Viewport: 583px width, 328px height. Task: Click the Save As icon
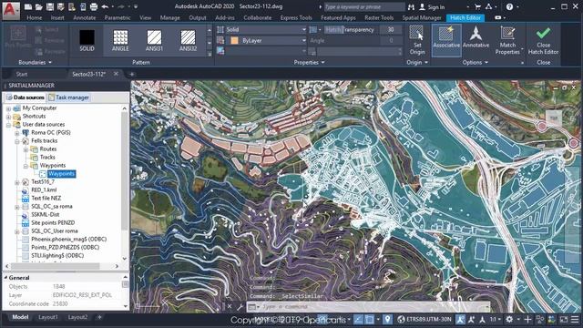tap(61, 6)
